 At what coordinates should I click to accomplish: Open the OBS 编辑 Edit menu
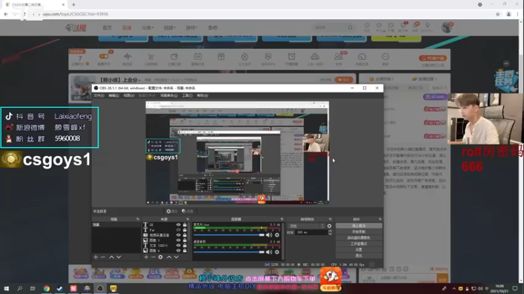point(113,95)
